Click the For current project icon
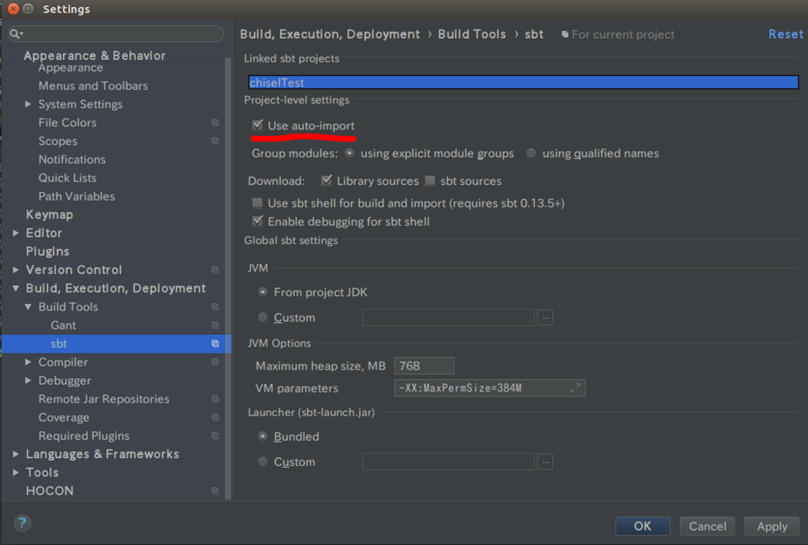 [x=565, y=34]
